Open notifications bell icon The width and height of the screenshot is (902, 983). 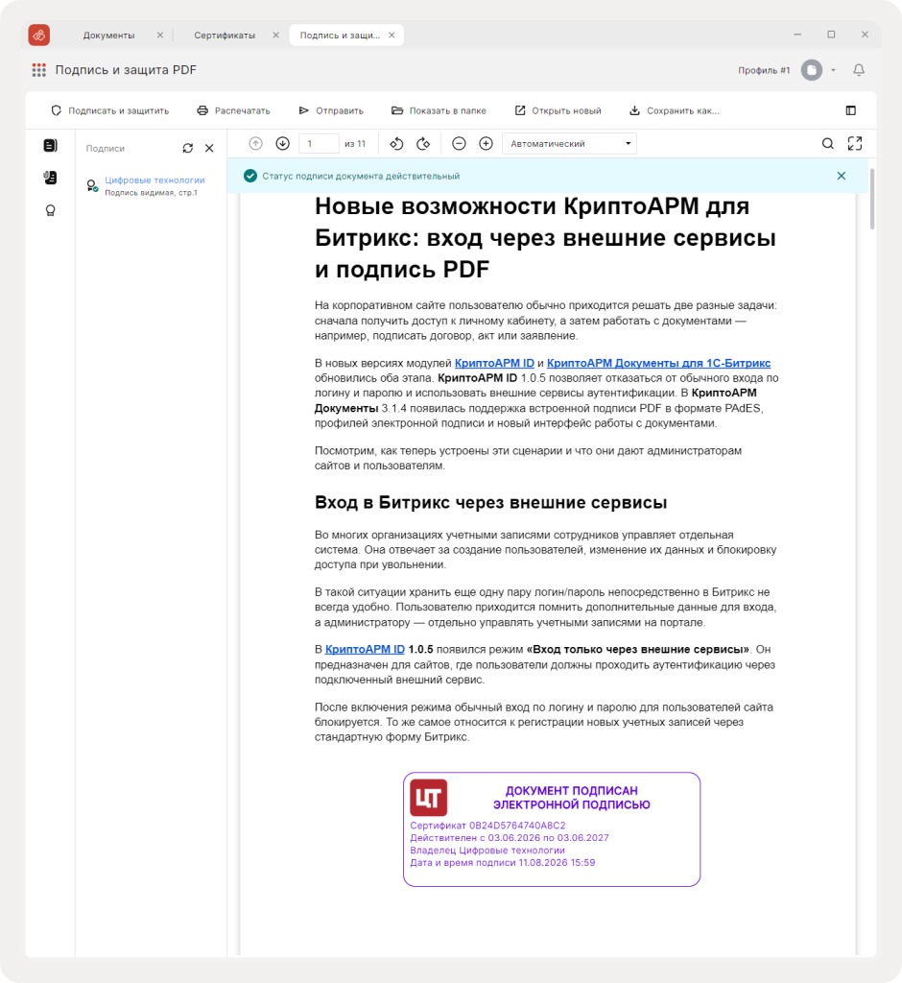[x=859, y=70]
